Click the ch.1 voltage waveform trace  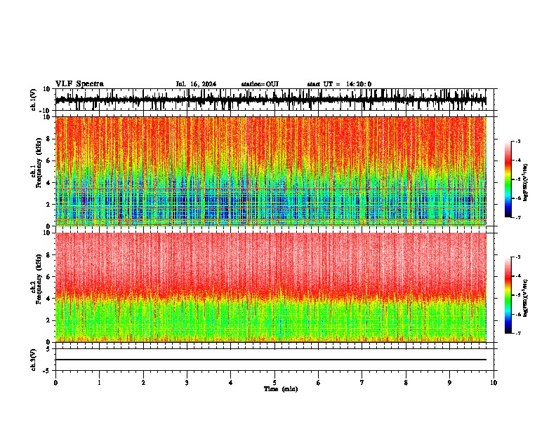270,100
